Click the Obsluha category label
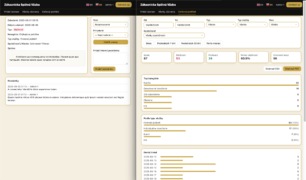Image resolution: width=306 pixels, height=180 pixels. (x=148, y=100)
